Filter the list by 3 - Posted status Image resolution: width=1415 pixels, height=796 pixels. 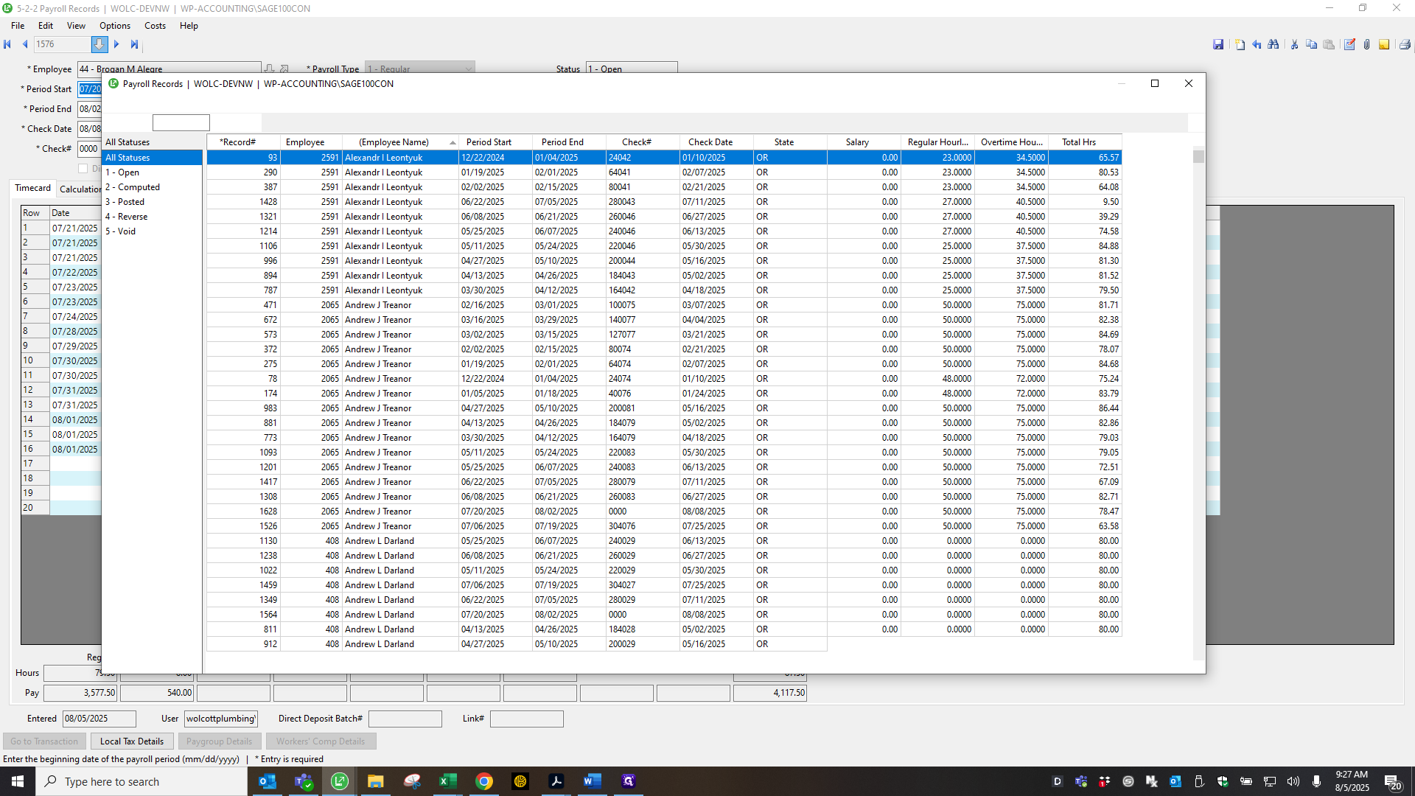(x=152, y=202)
